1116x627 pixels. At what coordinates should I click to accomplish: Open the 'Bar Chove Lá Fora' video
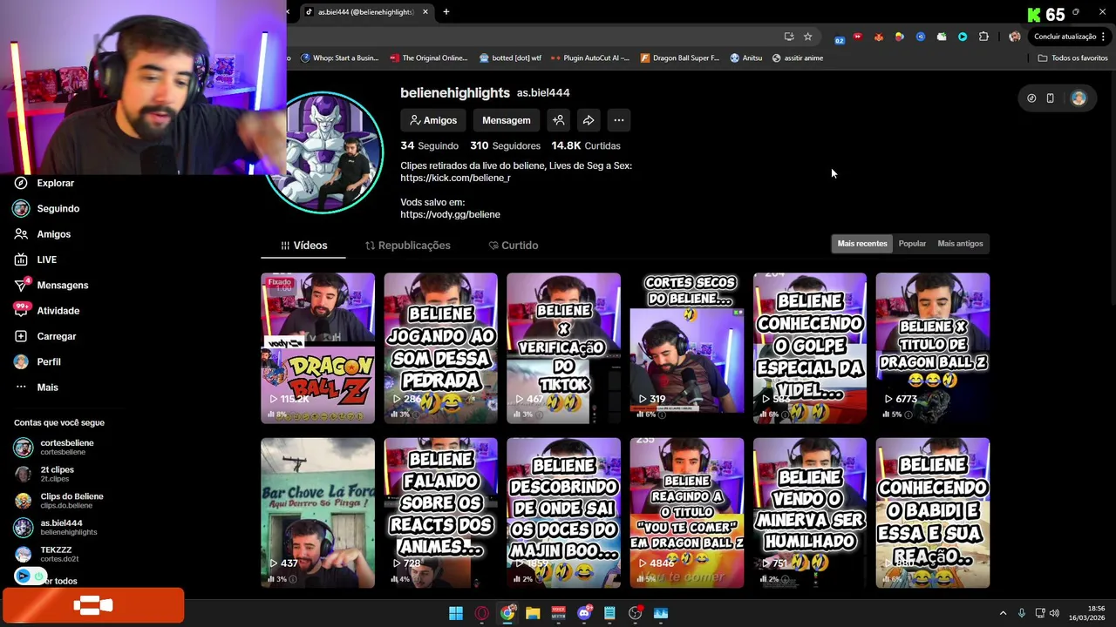317,513
